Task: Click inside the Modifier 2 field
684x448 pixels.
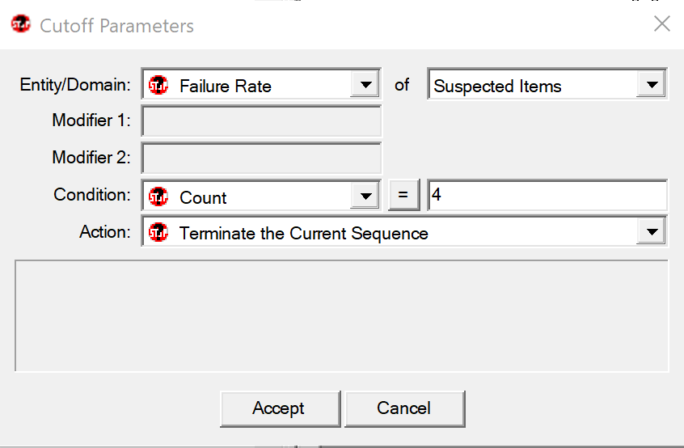Action: [261, 158]
